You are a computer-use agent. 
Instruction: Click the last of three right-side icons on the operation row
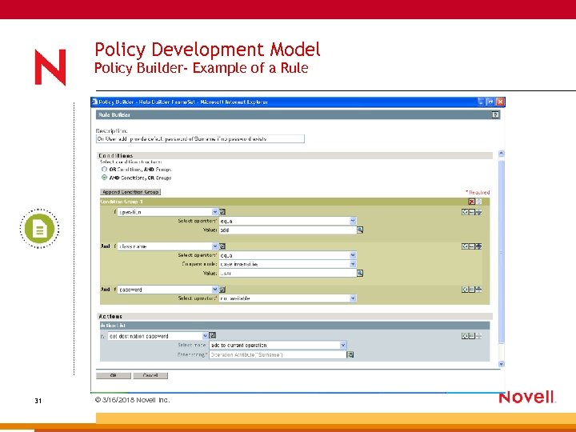click(x=478, y=212)
